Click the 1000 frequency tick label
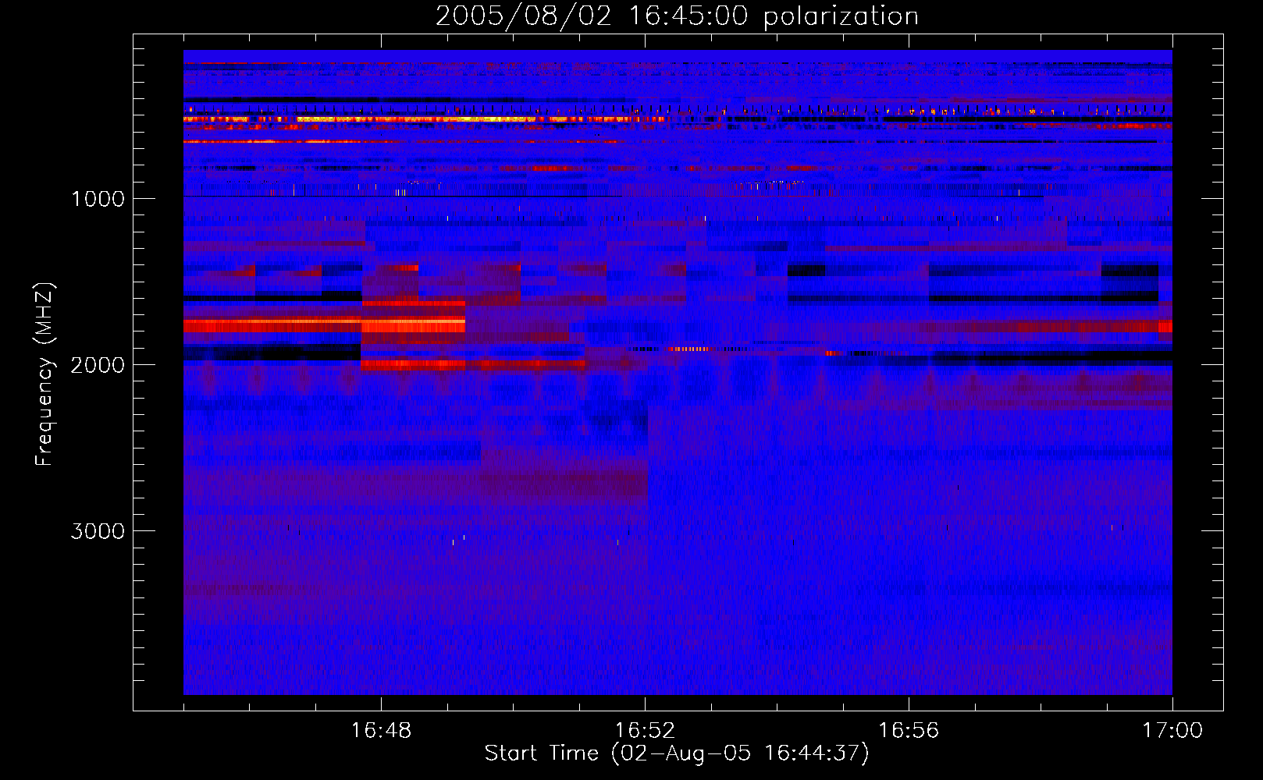1263x780 pixels. tap(98, 199)
